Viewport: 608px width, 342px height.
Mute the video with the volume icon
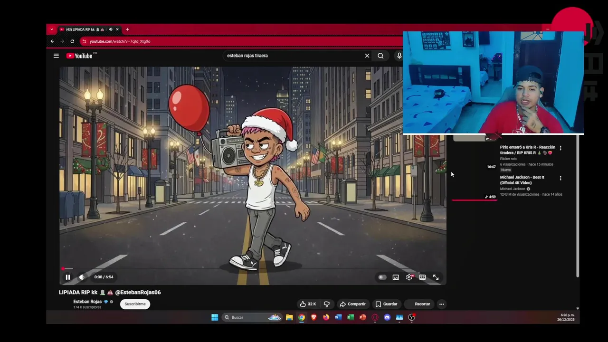[x=82, y=277]
